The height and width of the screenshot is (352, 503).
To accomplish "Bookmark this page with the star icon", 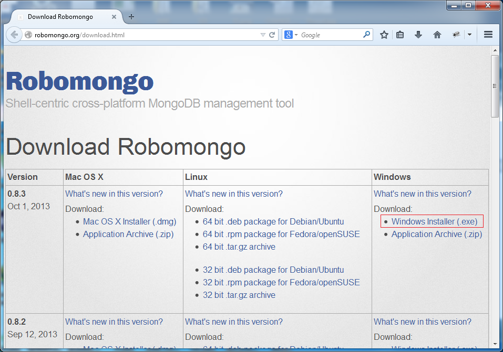I will [384, 35].
